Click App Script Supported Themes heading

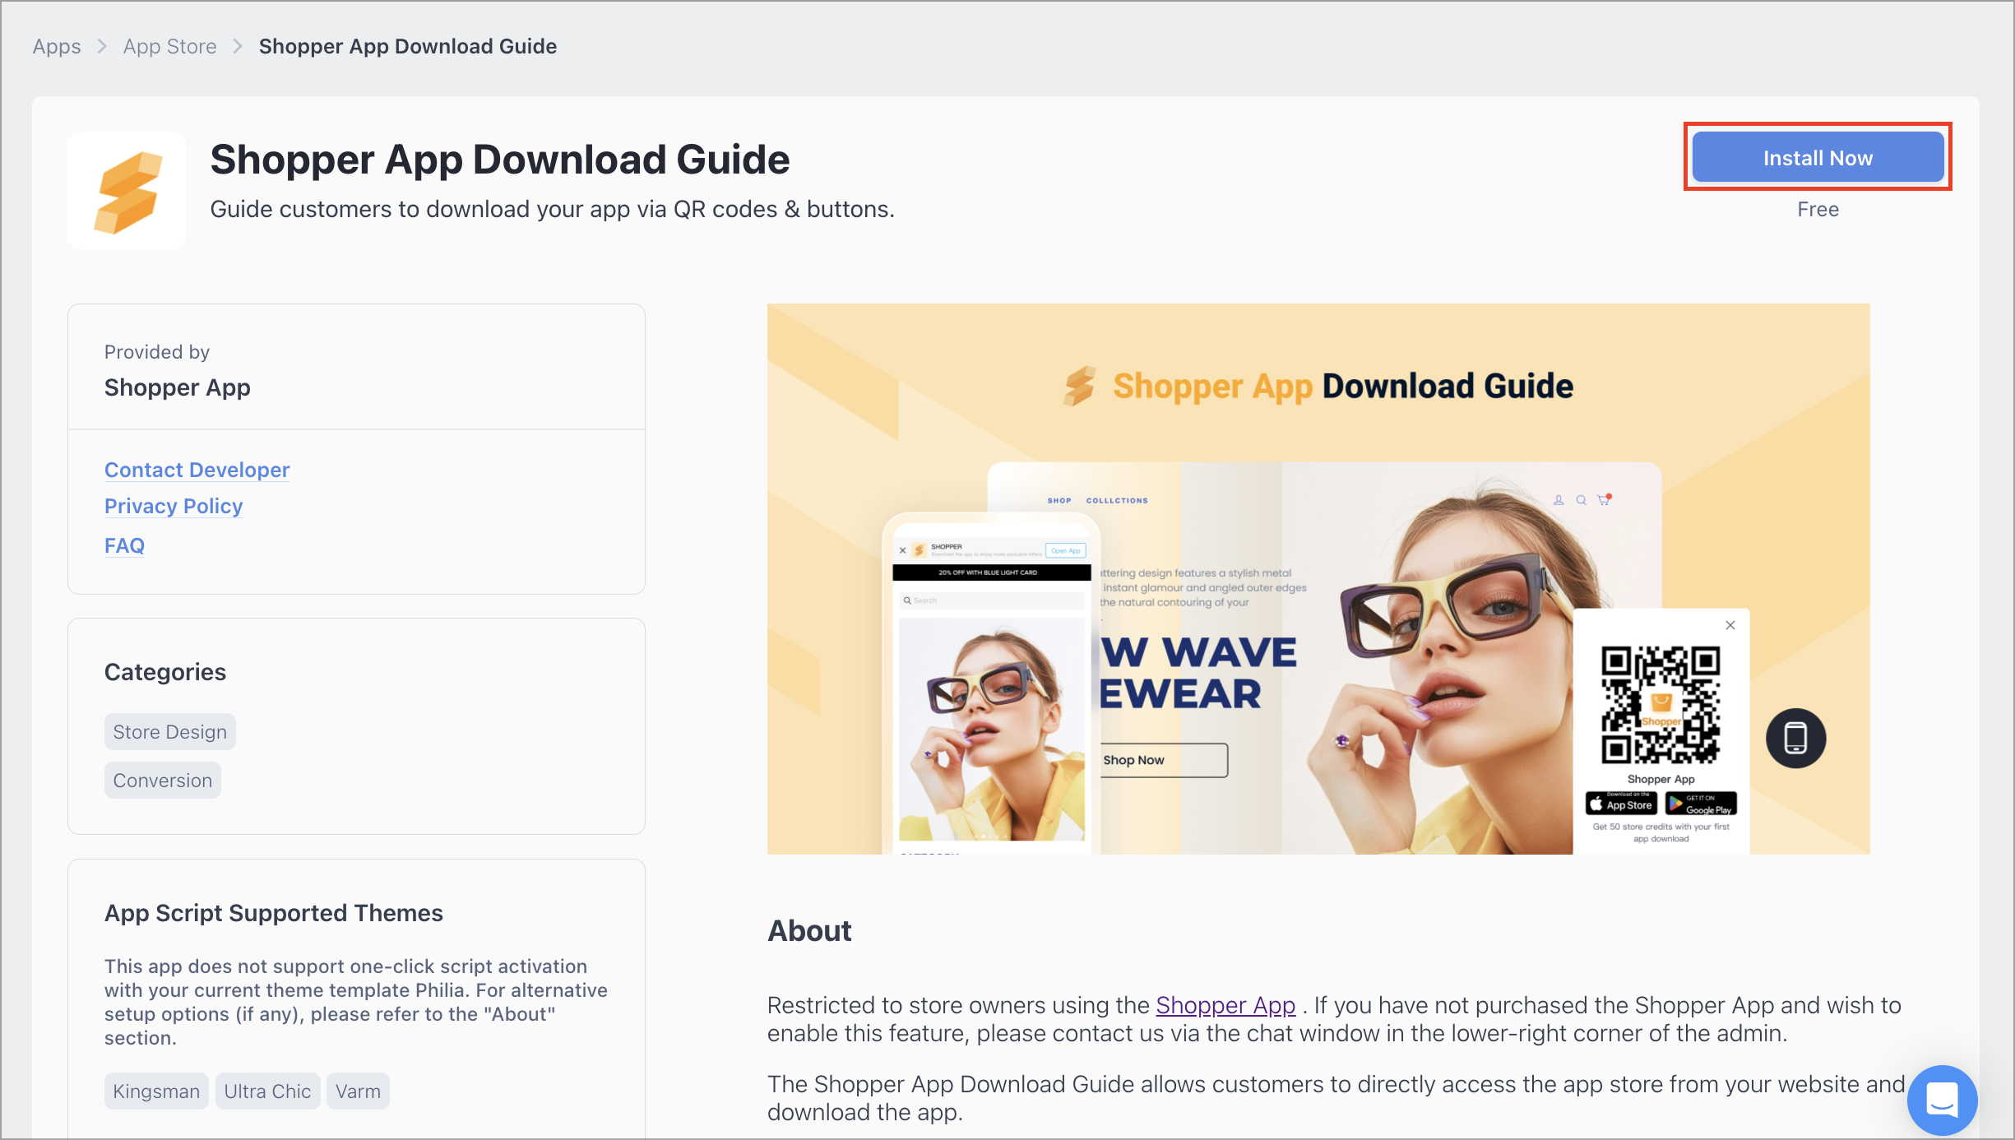(x=274, y=913)
